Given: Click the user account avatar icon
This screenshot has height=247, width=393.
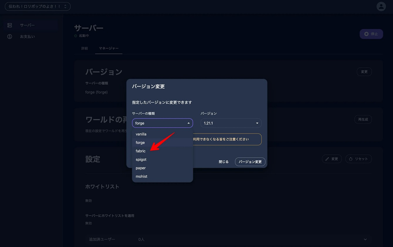Looking at the screenshot, I should pyautogui.click(x=381, y=6).
